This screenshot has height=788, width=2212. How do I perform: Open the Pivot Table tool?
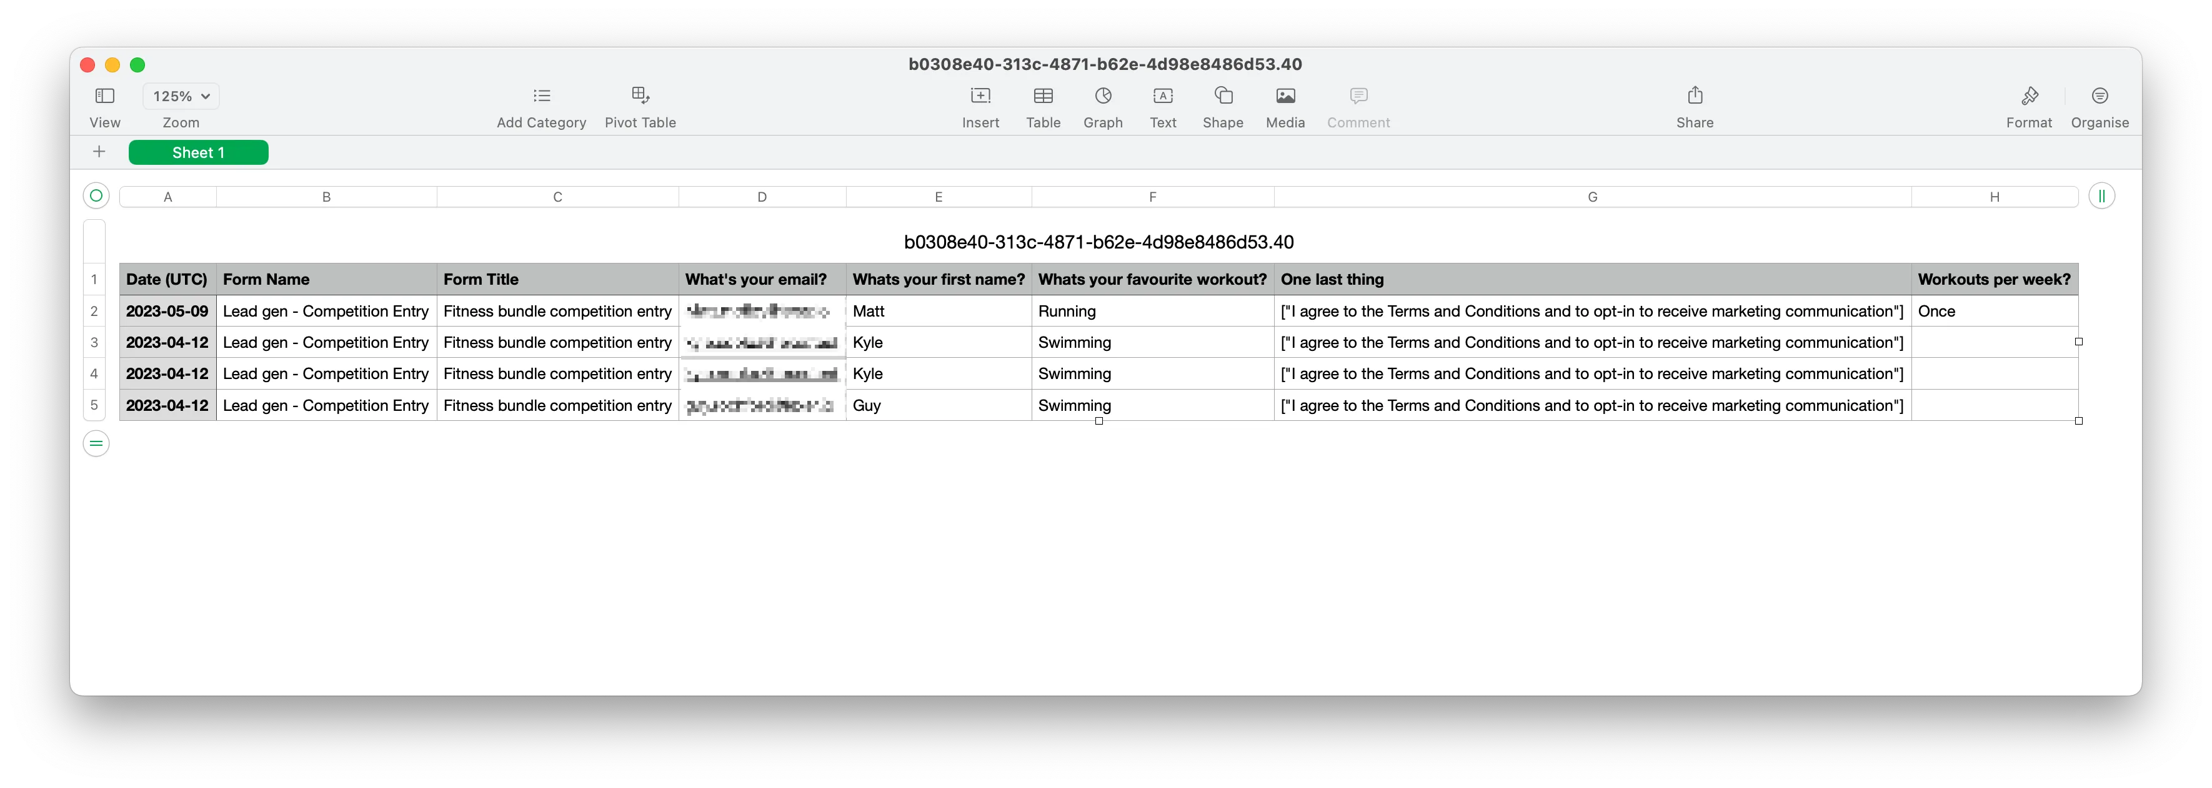(640, 96)
